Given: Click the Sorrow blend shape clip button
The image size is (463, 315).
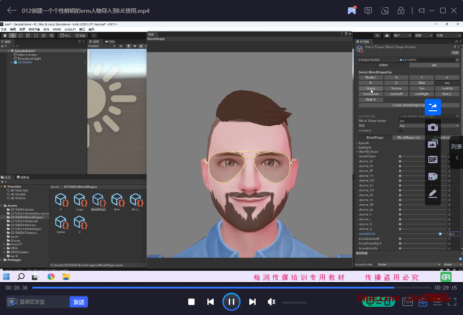Looking at the screenshot, I should click(x=396, y=88).
